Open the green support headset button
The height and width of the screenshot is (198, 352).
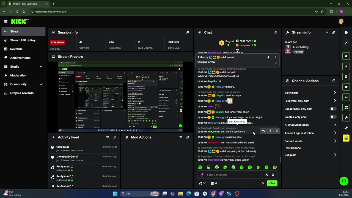344,181
